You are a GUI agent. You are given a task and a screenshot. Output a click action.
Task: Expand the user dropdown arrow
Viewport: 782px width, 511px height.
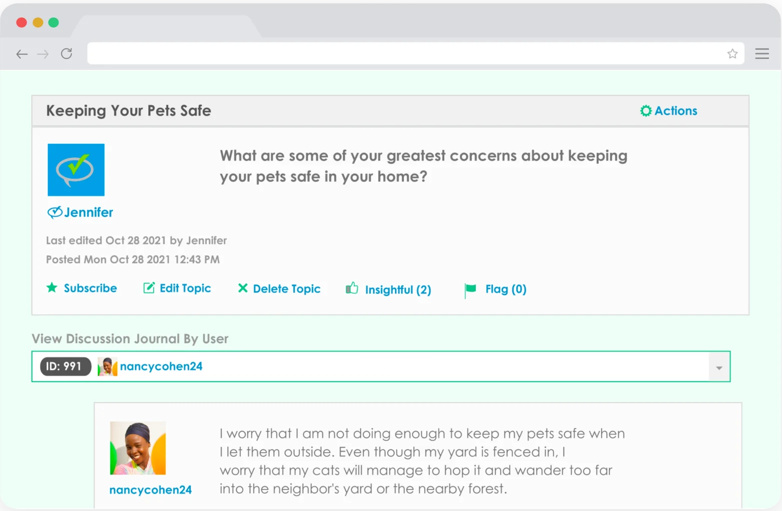coord(719,367)
